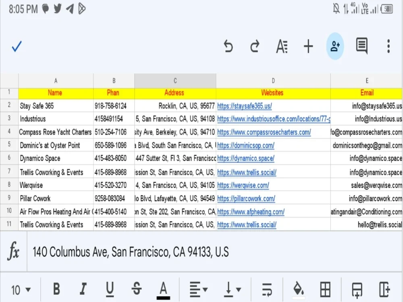The height and width of the screenshot is (302, 403).
Task: Select the Websites header cell
Action: (x=273, y=93)
